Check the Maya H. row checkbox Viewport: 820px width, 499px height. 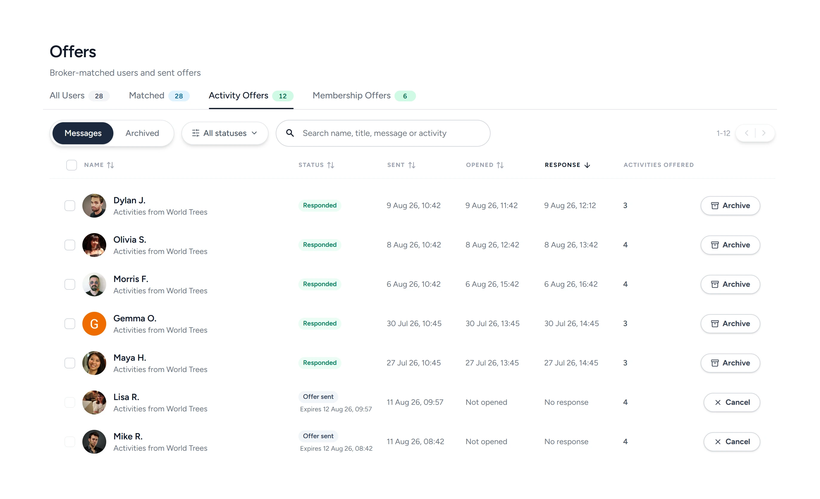(x=70, y=363)
